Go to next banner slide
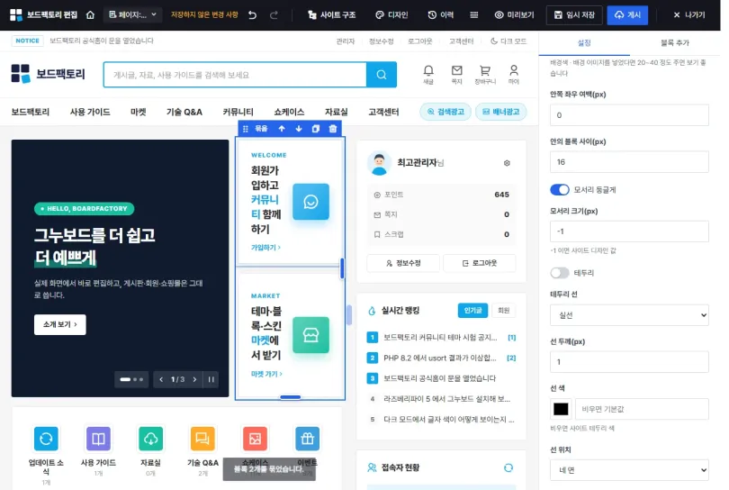This screenshot has width=729, height=490. coord(194,379)
